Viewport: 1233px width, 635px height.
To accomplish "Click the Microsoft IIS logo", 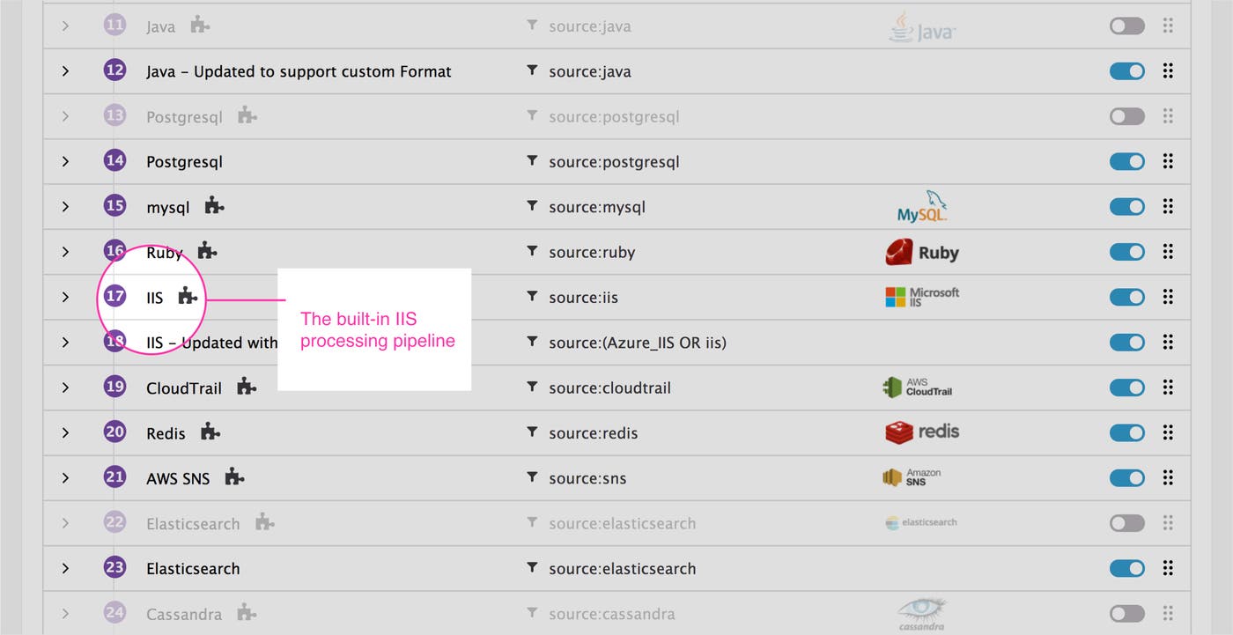I will point(921,297).
